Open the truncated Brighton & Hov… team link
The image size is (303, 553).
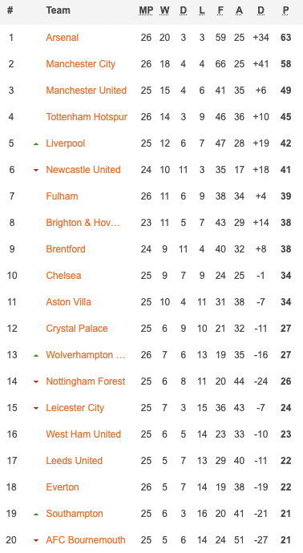(x=83, y=223)
